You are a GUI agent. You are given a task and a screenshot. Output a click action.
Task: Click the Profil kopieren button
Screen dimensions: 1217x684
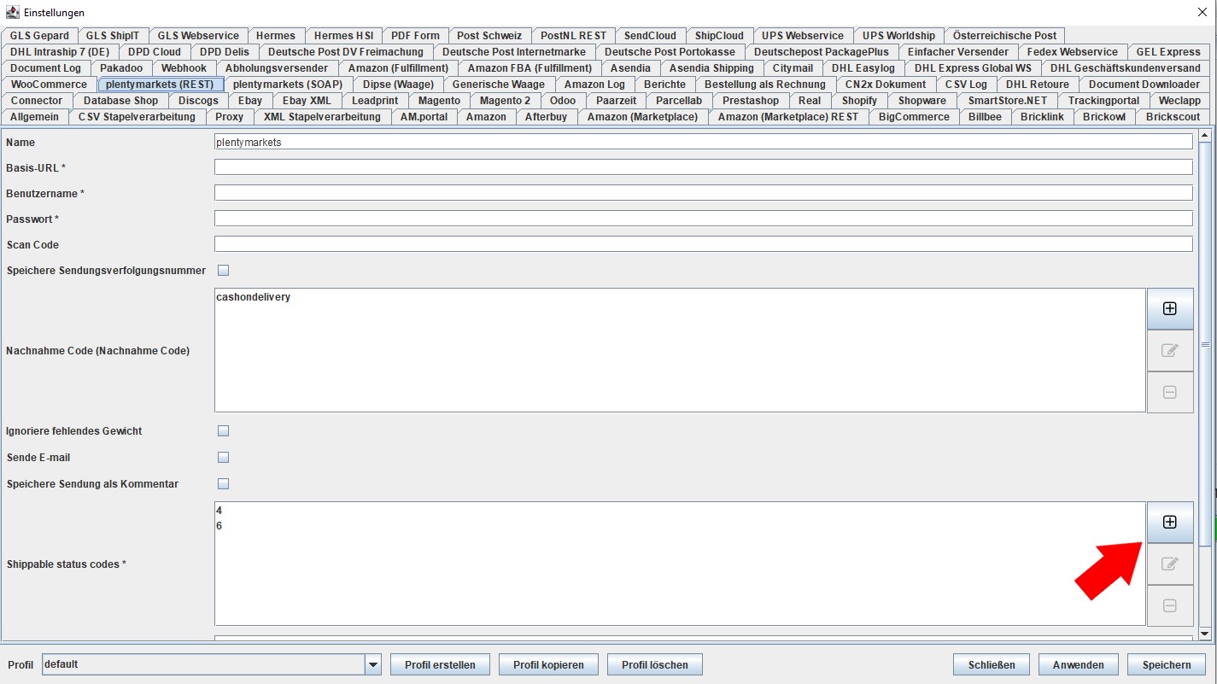548,664
